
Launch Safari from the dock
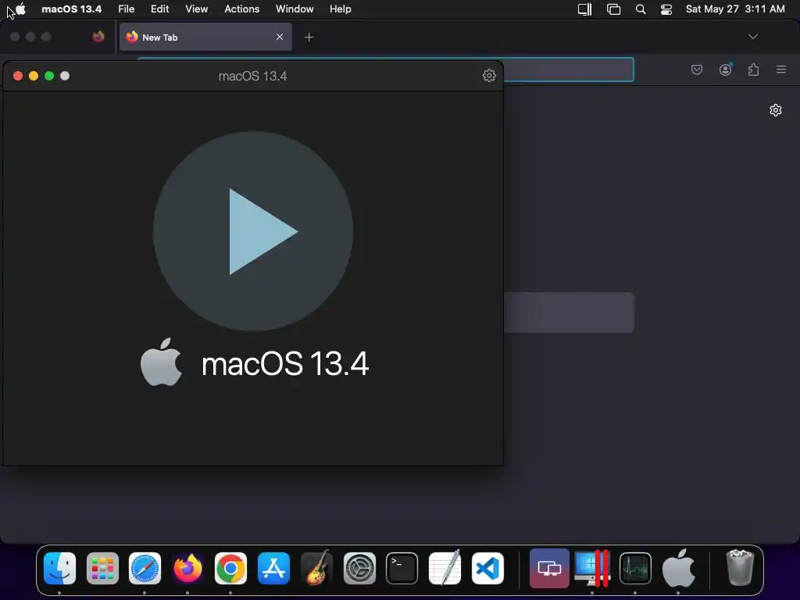[x=145, y=569]
